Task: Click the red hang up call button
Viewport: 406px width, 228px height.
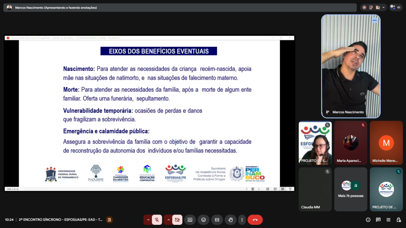Action: (255, 220)
